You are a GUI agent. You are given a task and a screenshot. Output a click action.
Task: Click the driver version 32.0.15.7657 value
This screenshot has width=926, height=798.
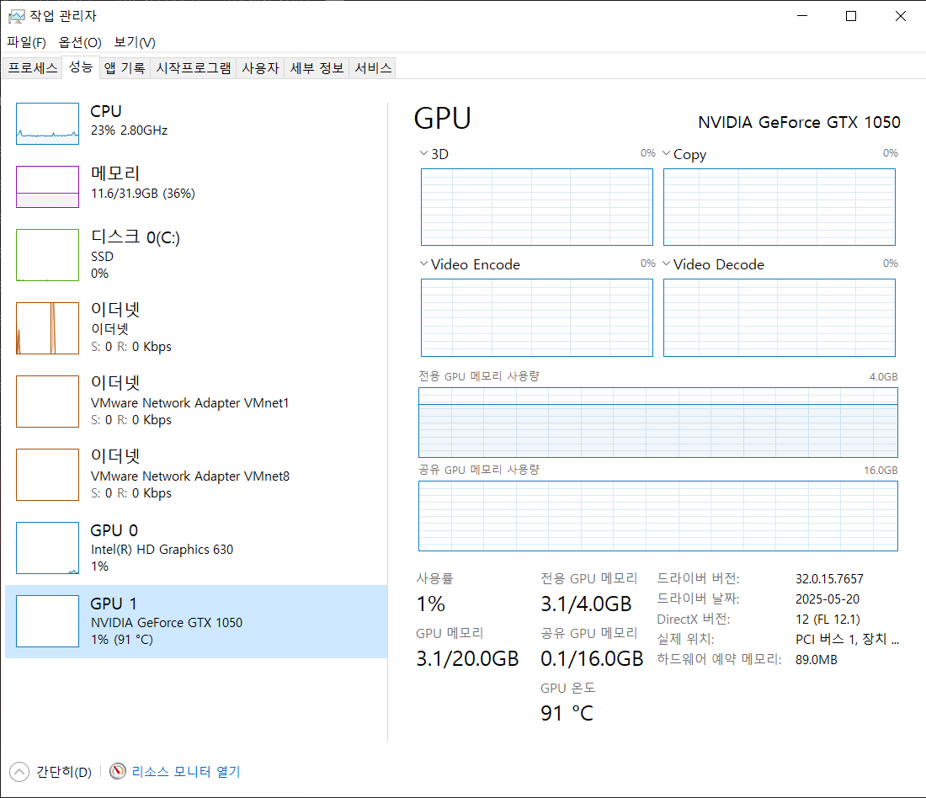coord(829,579)
